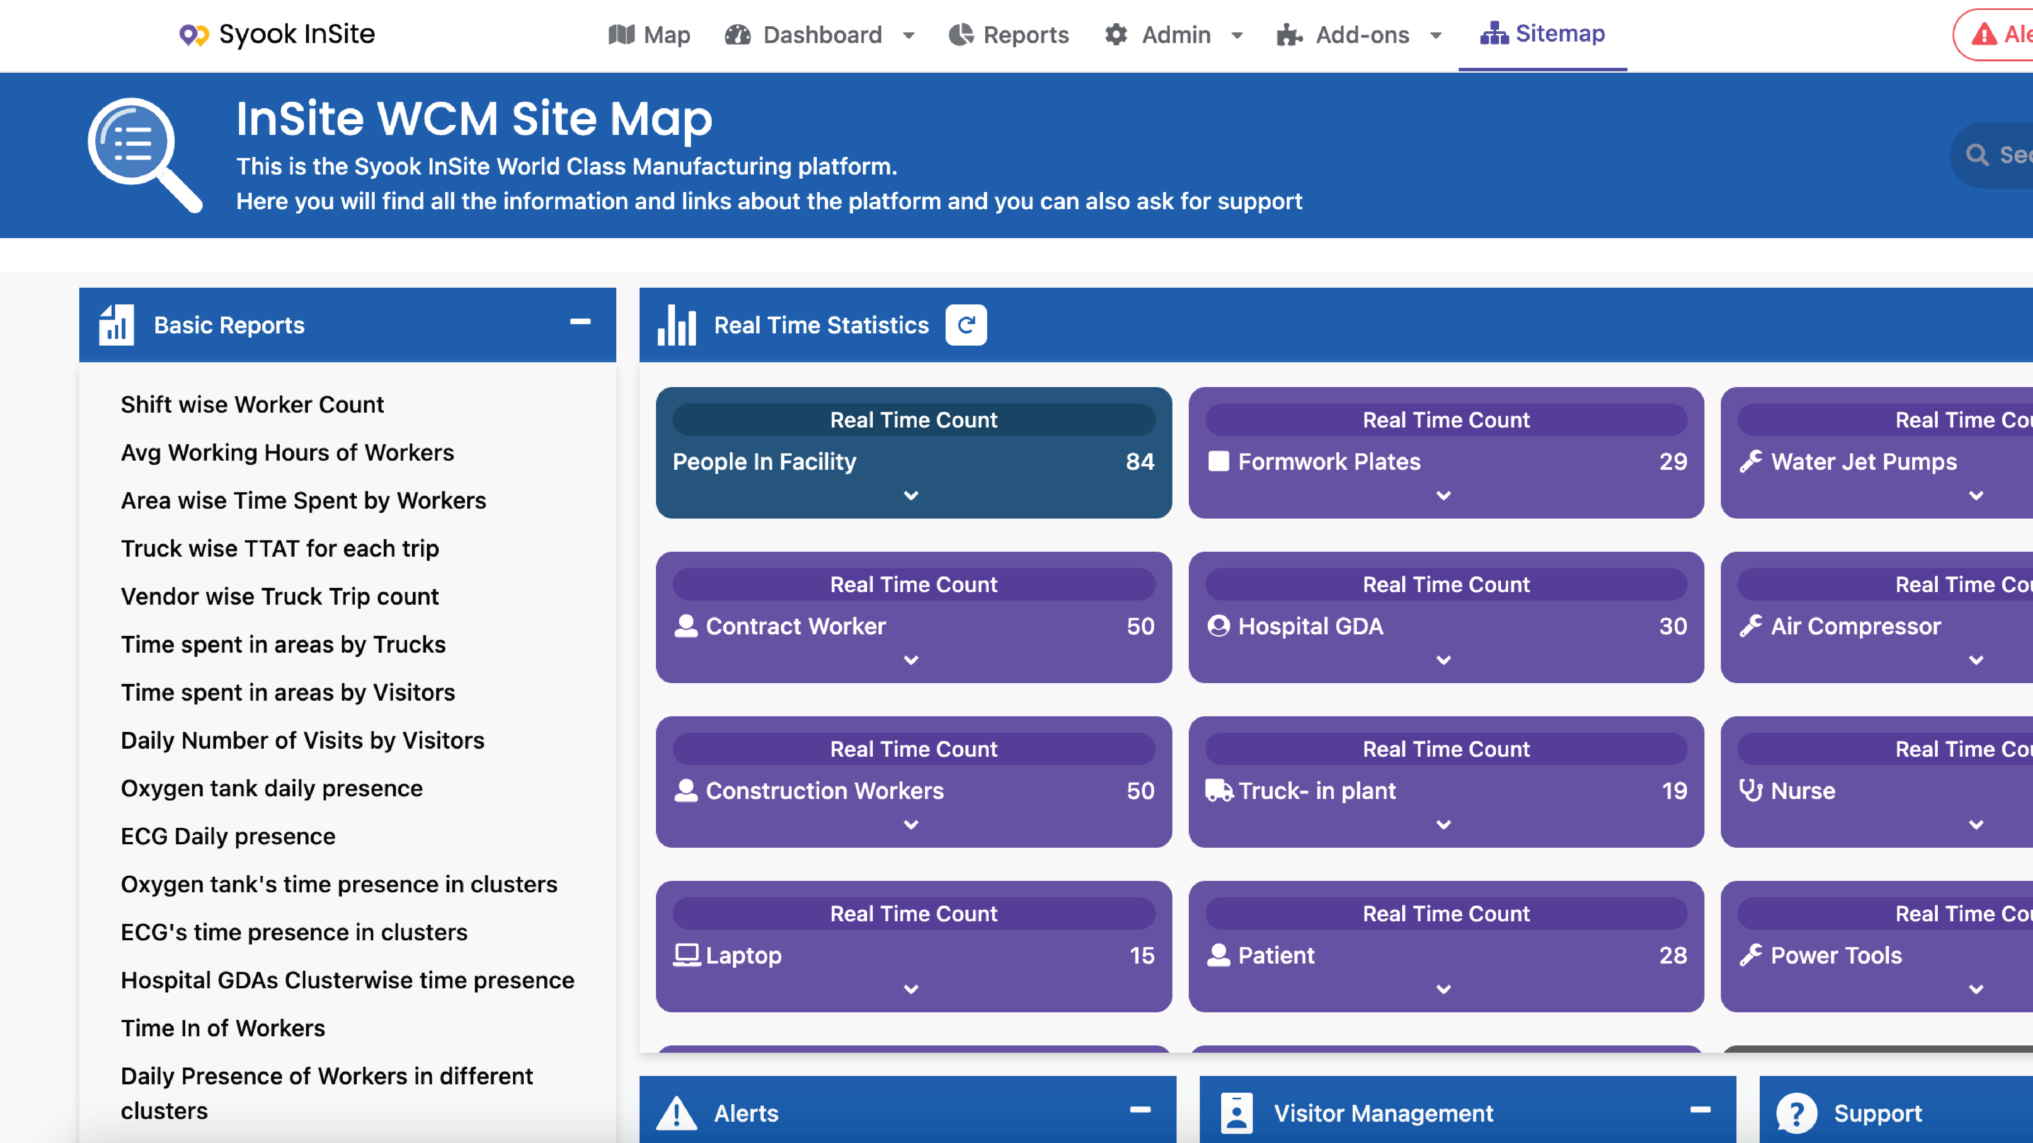The image size is (2033, 1143).
Task: Click the Visitor Management badge icon
Action: point(1236,1113)
